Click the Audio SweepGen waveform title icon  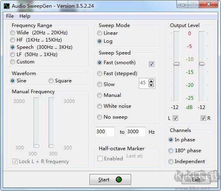6,6
